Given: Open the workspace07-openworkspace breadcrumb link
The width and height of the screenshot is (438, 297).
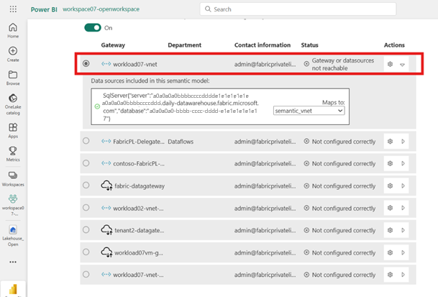Looking at the screenshot, I should coord(101,9).
